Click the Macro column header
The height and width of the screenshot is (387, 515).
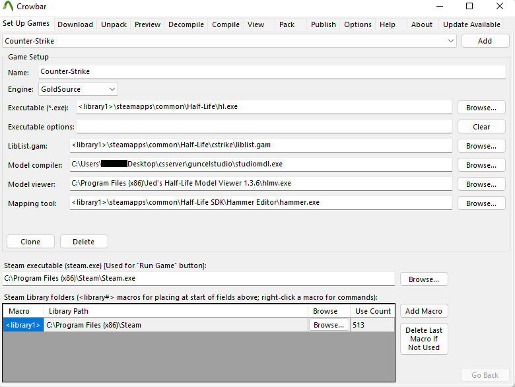point(23,311)
